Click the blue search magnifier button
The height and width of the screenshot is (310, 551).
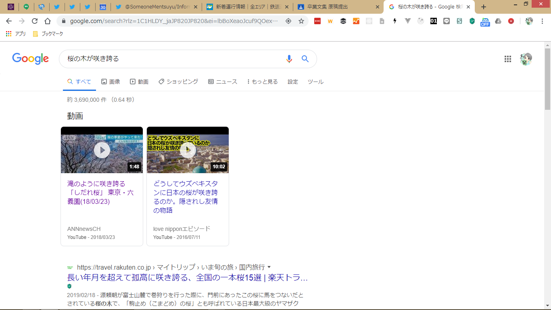pos(305,59)
